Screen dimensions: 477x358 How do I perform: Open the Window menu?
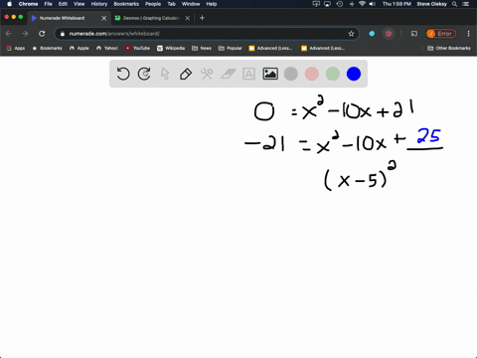(191, 4)
